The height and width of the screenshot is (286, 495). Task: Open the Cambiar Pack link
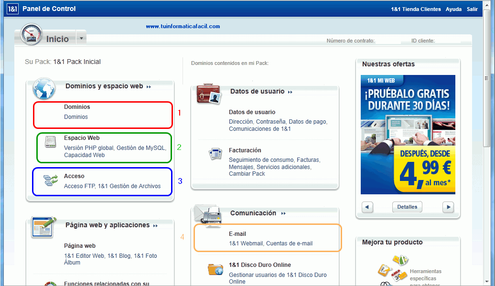tap(247, 174)
